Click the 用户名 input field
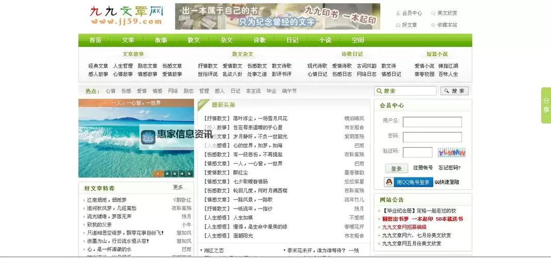 (x=432, y=122)
